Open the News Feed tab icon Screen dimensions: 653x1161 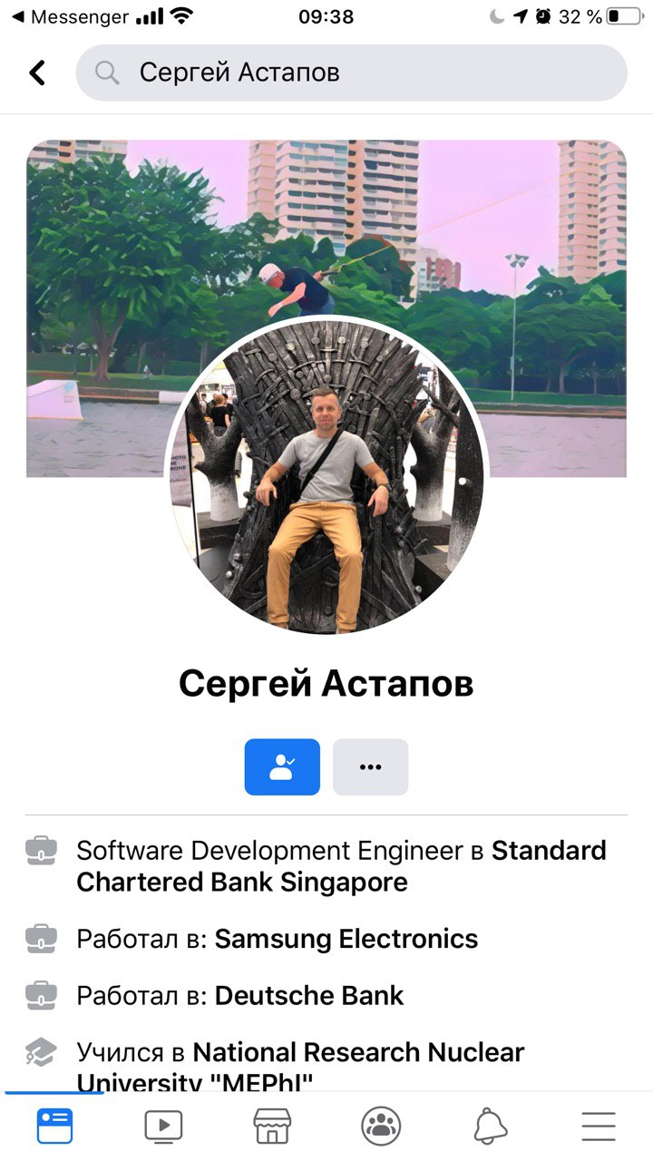pyautogui.click(x=54, y=1126)
